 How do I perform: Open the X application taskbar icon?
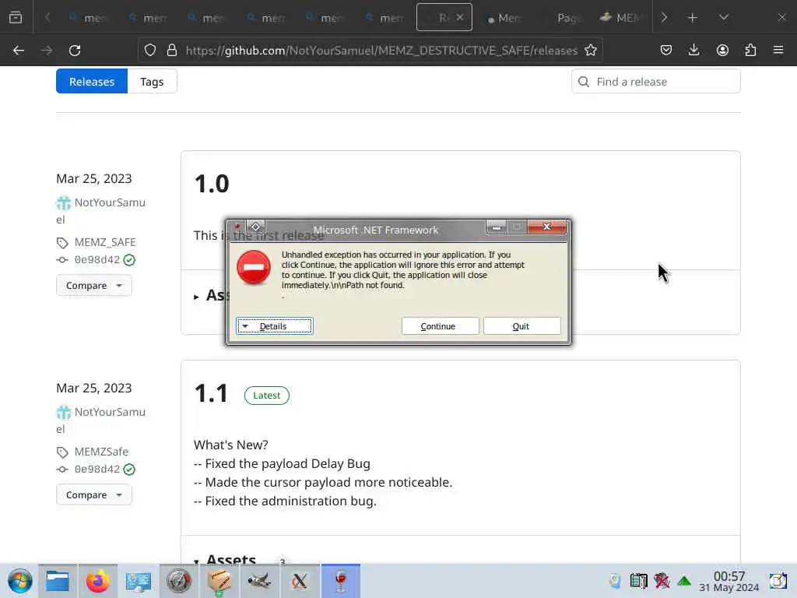tap(300, 581)
